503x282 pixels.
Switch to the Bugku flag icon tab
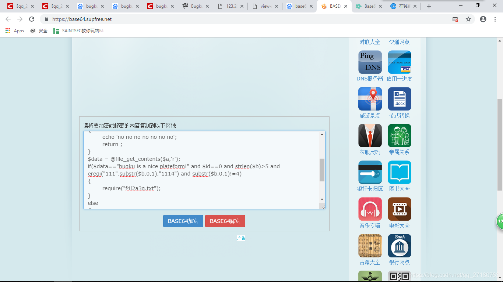tap(196, 6)
